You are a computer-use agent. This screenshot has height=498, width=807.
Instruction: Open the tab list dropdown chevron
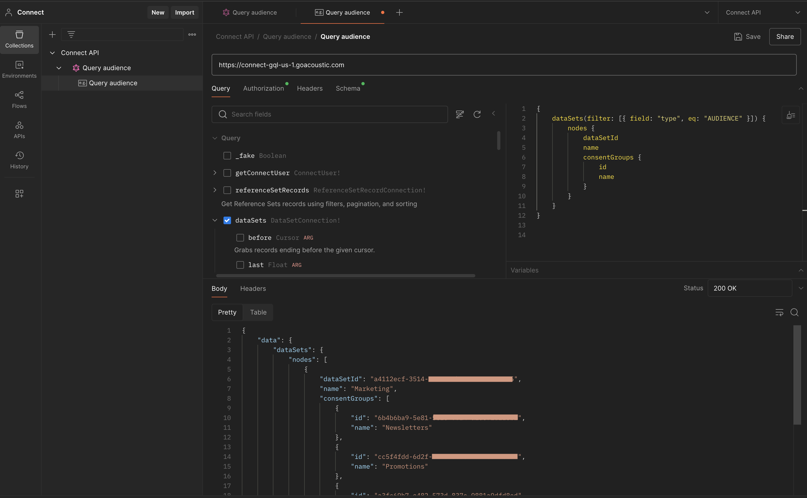[x=707, y=12]
